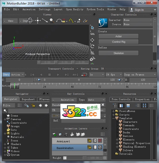This screenshot has width=159, height=163.
Task: Select the Dolly arrow tool in Viewer
Action: [x=45, y=21]
